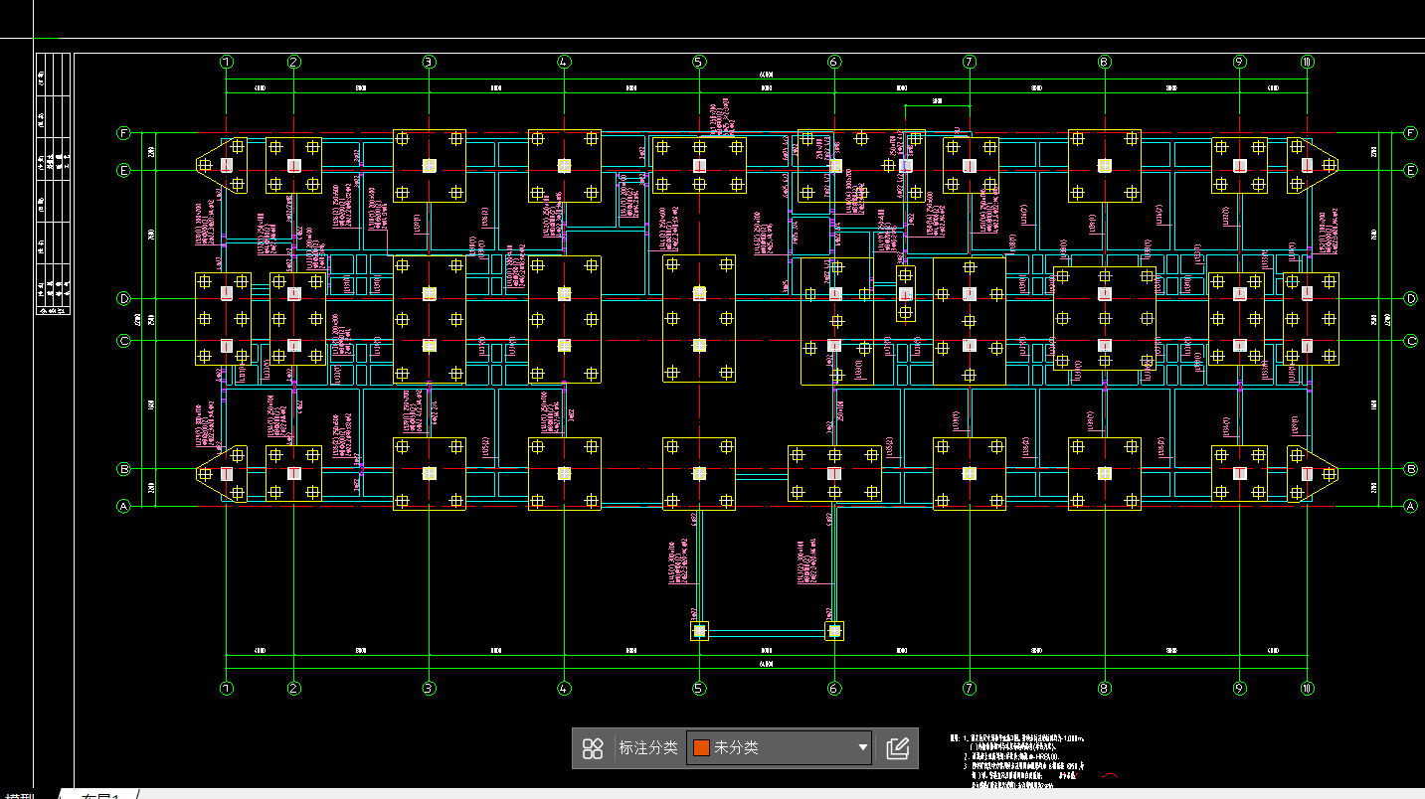Switch to the 布局1 layout tab
This screenshot has width=1425, height=799.
tap(99, 794)
